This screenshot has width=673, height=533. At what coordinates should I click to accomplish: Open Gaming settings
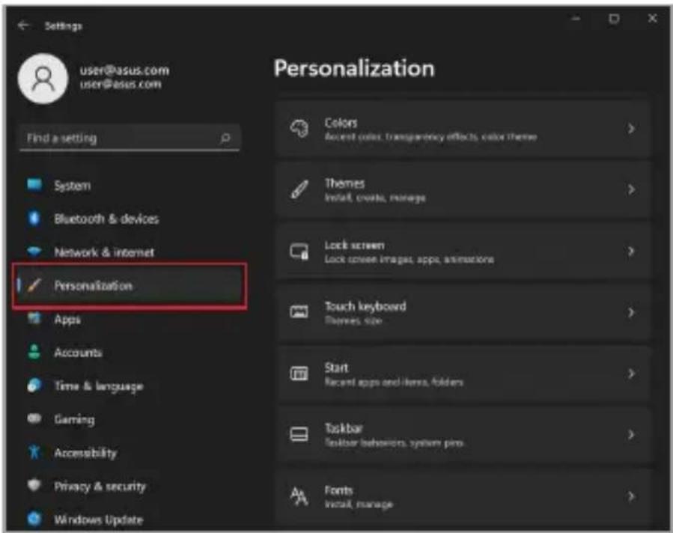click(x=74, y=419)
